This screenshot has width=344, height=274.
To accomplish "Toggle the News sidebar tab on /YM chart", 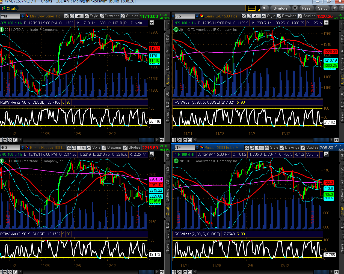I will (x=167, y=116).
